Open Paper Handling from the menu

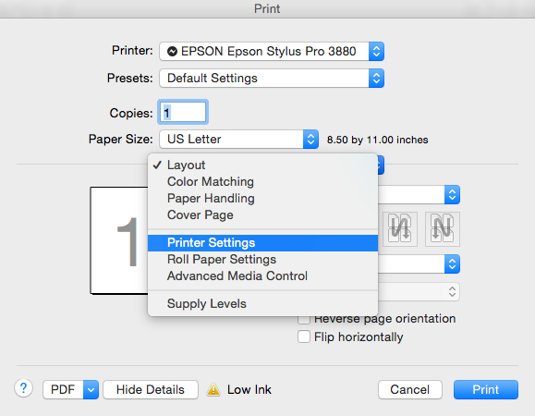coord(262,198)
